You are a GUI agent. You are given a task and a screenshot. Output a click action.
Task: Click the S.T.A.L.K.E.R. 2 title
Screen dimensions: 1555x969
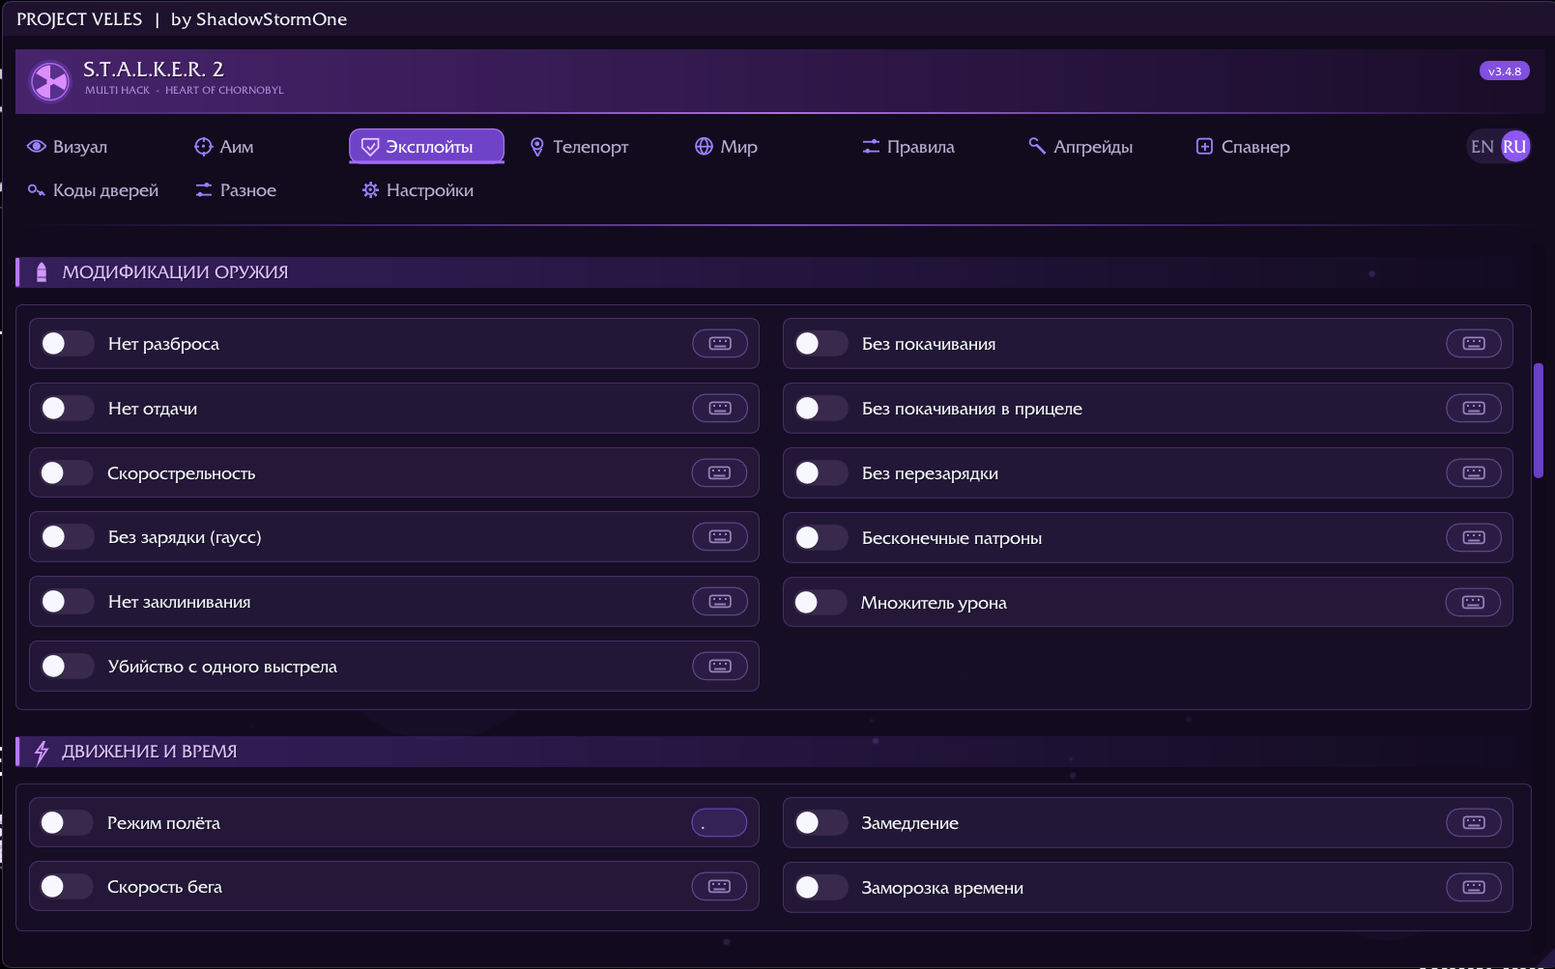(x=154, y=70)
